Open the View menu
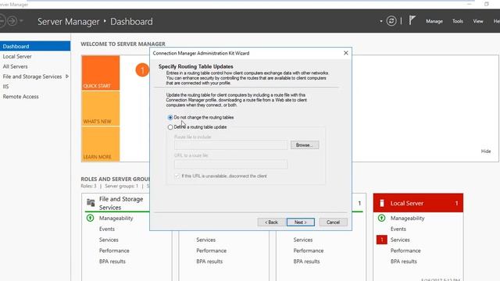500x281 pixels. point(477,21)
